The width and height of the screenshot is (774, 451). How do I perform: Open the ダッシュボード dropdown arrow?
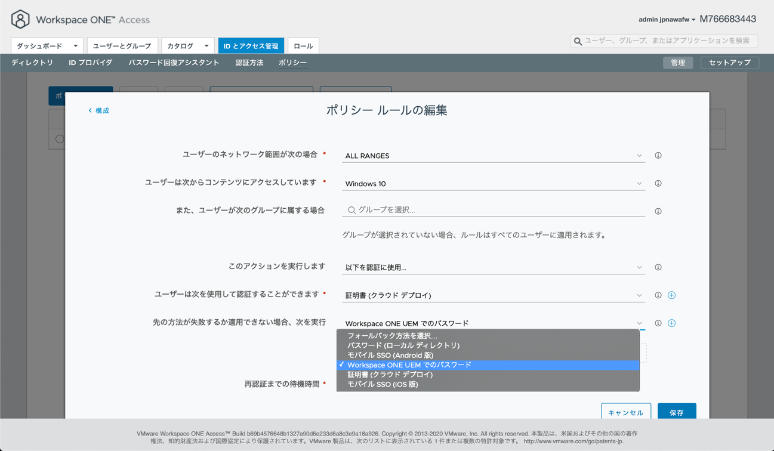[75, 46]
